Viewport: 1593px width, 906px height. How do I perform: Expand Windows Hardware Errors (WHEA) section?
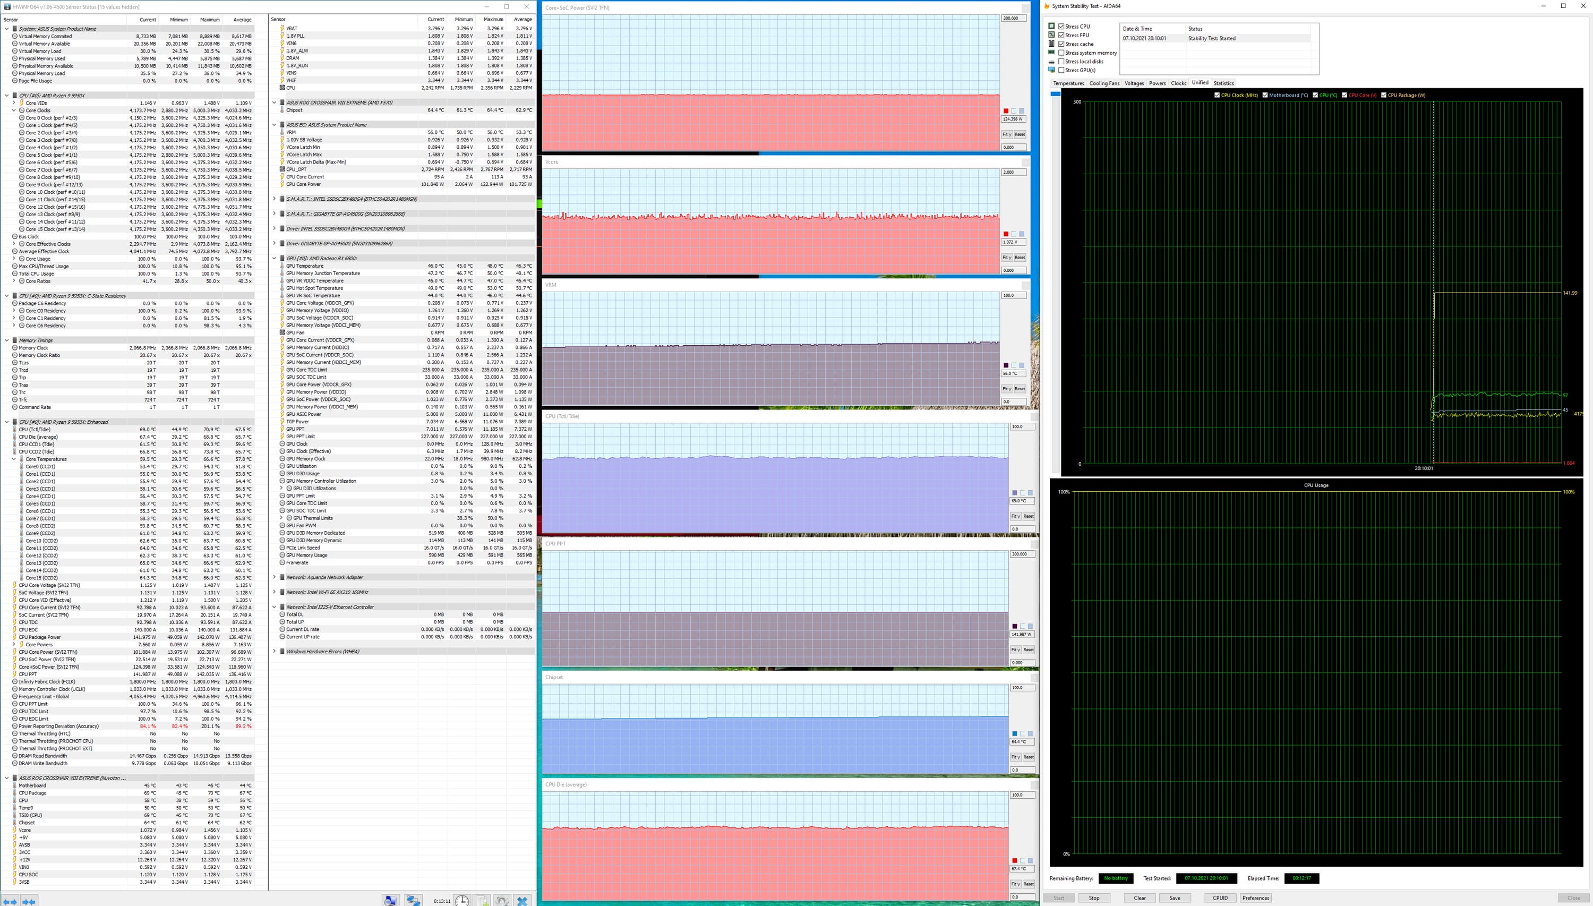pos(275,652)
